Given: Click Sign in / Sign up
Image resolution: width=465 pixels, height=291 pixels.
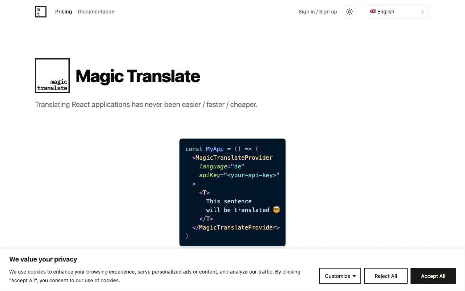Looking at the screenshot, I should point(318,12).
